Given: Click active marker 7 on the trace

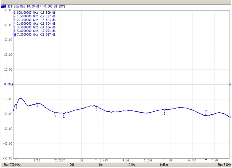Looking at the screenshot, I should 206,113.
